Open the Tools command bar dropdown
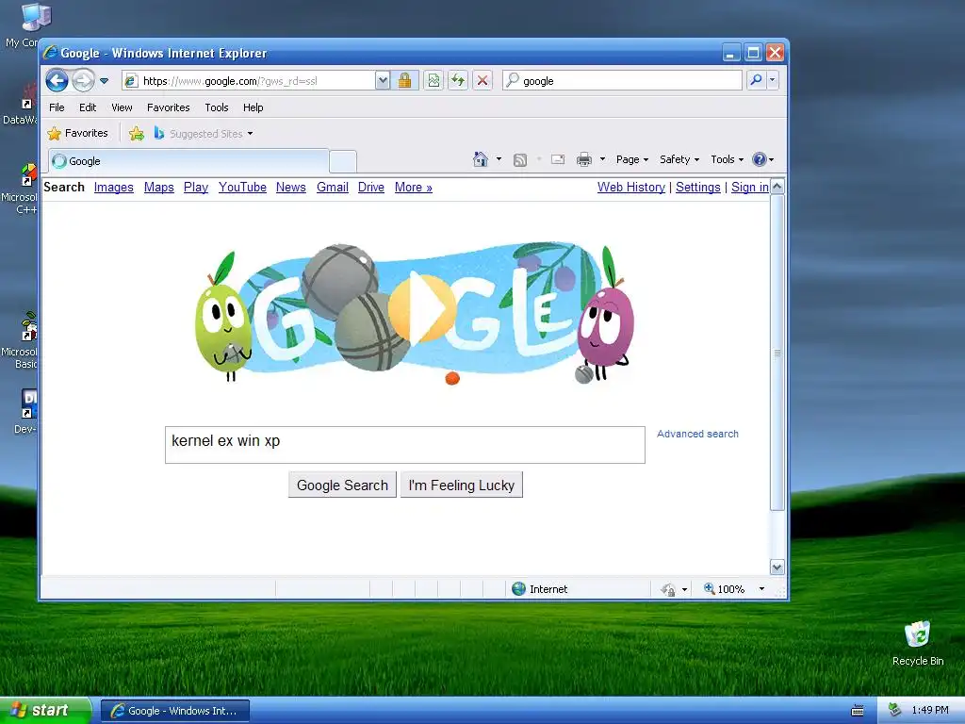This screenshot has width=965, height=724. (x=727, y=159)
